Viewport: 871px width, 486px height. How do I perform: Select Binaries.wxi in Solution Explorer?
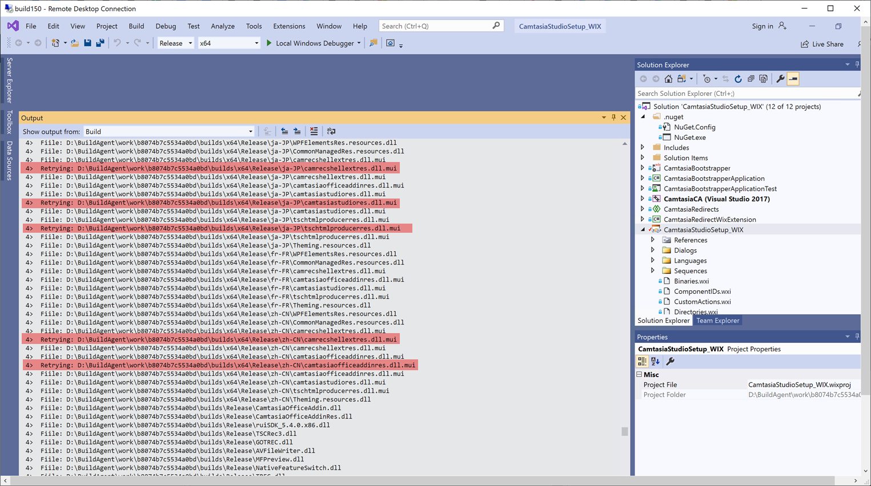(x=691, y=281)
